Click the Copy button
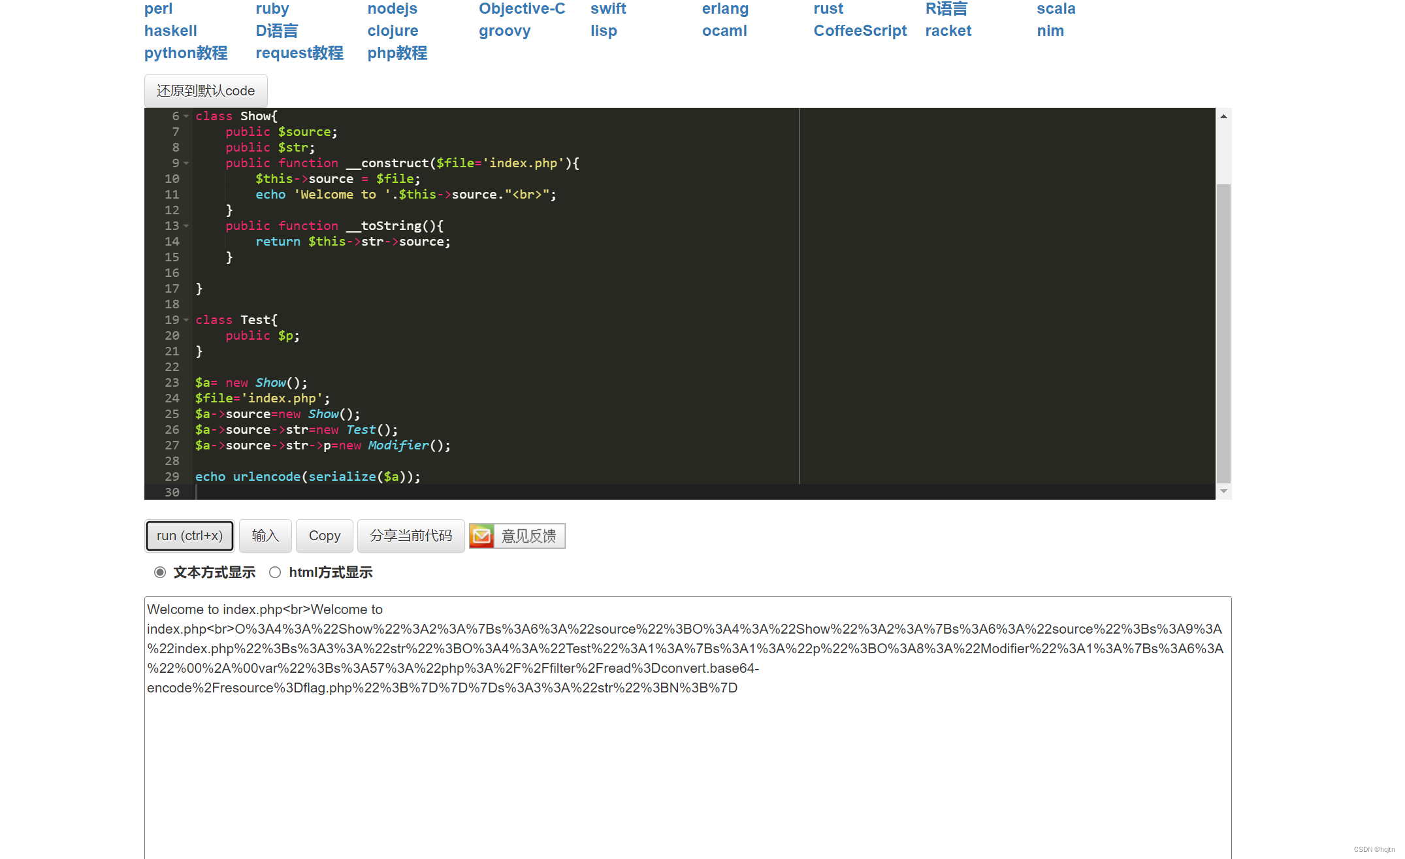1405x859 pixels. click(324, 536)
